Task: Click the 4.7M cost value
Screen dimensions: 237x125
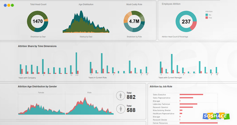Action: 134,21
